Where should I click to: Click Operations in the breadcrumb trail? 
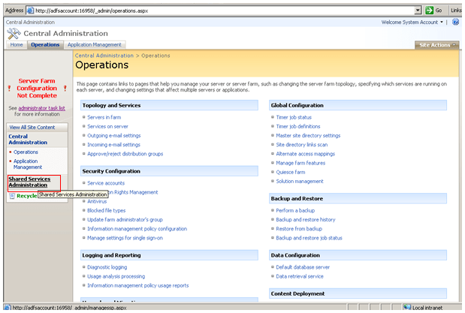tap(157, 56)
